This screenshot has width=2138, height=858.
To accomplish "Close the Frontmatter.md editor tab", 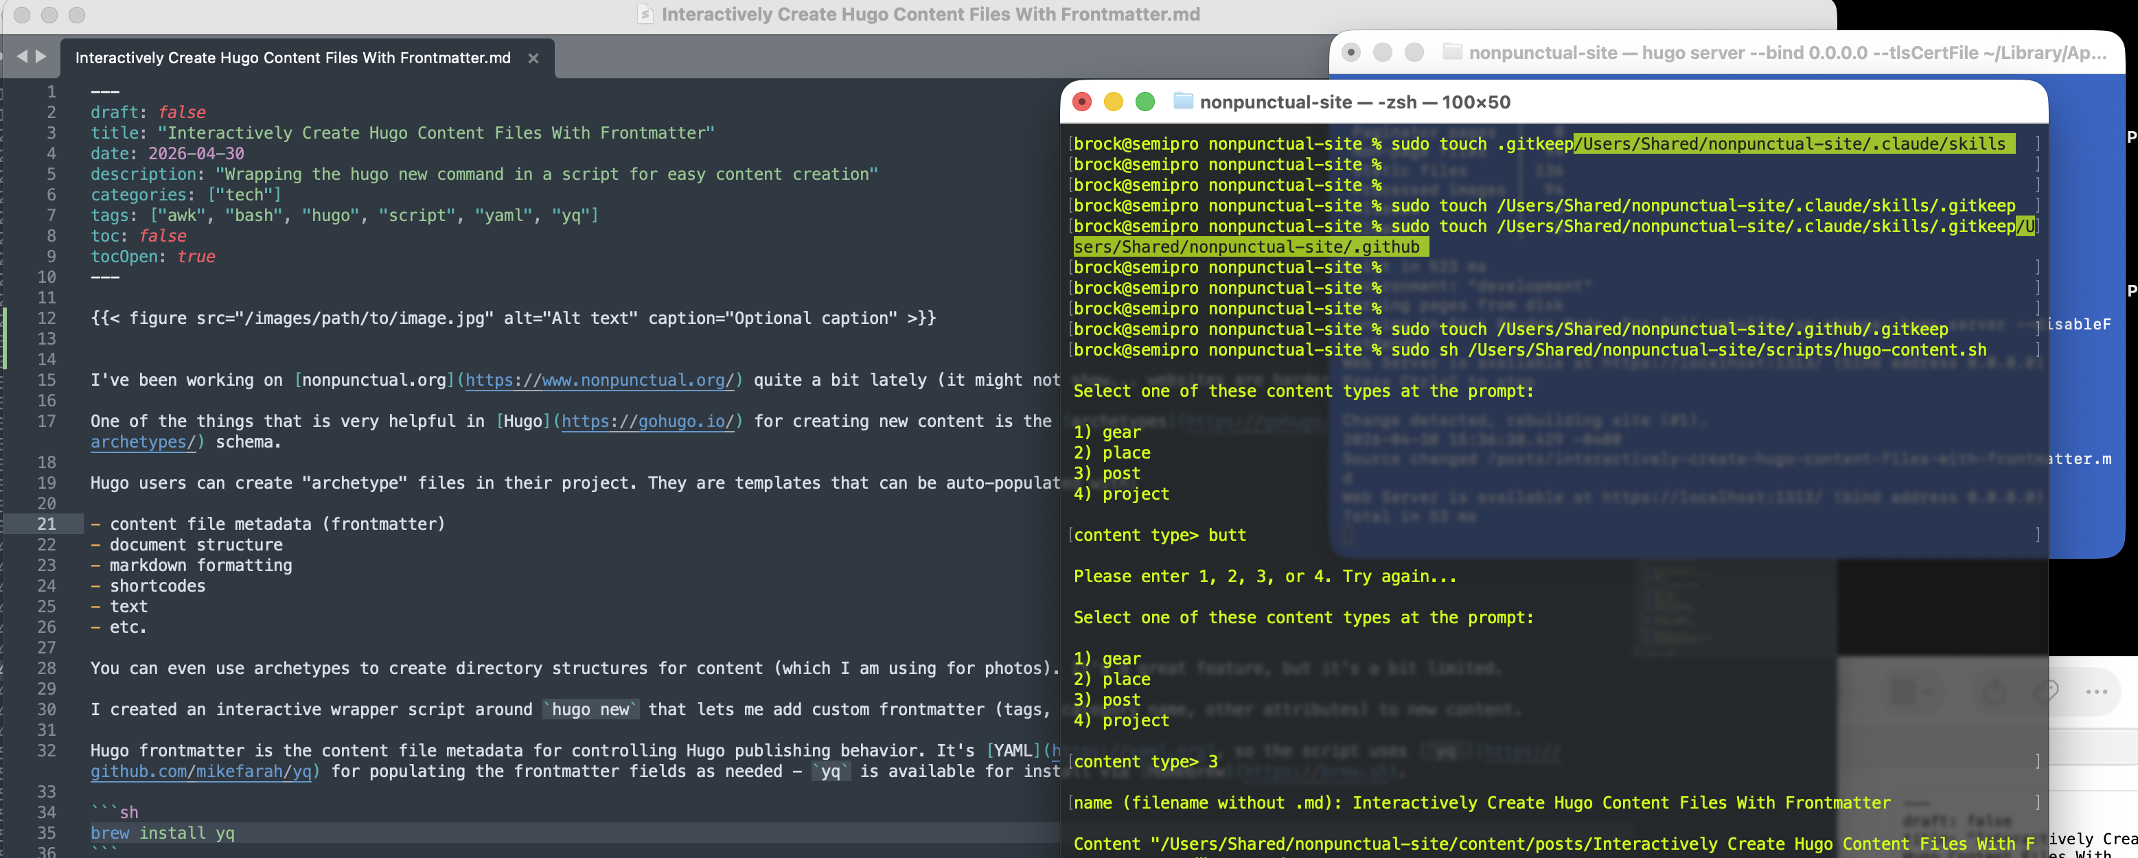I will (533, 58).
